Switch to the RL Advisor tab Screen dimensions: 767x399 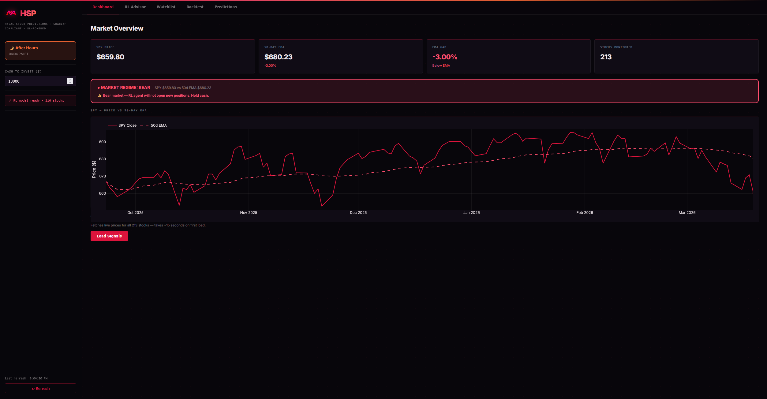point(135,7)
